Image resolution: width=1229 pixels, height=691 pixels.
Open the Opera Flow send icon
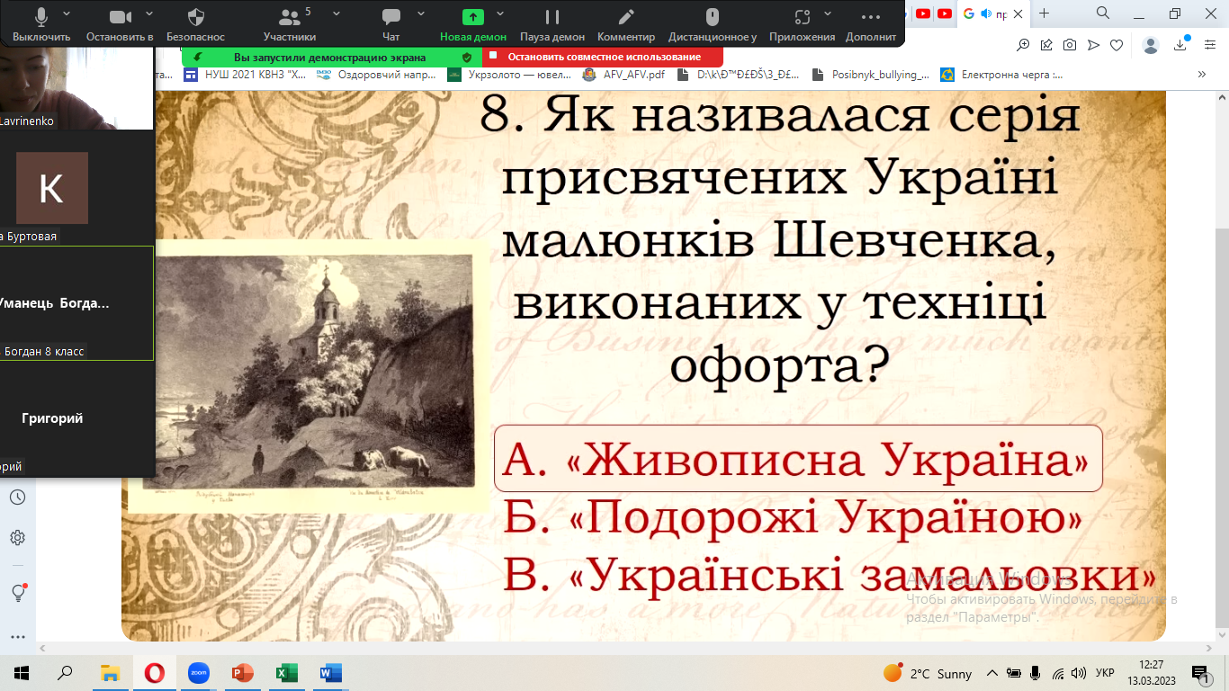(x=1093, y=45)
